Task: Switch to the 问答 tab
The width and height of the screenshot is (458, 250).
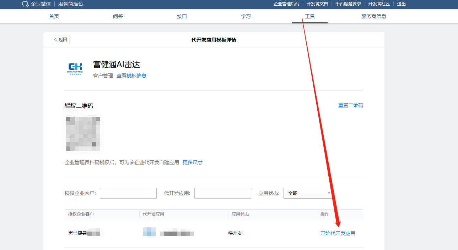Action: pos(118,16)
